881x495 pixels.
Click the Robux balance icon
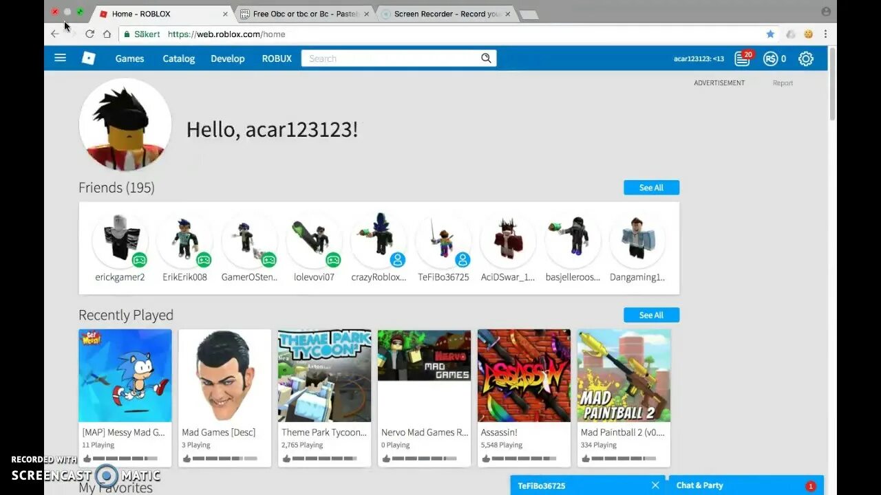click(770, 59)
